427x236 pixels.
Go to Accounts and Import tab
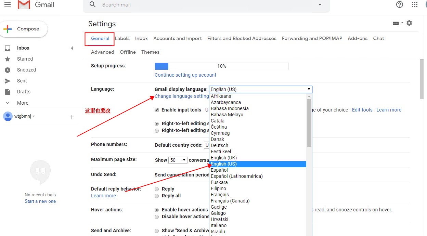(178, 39)
